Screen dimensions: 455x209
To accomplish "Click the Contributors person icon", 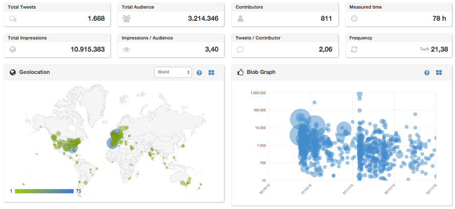I will pyautogui.click(x=240, y=19).
